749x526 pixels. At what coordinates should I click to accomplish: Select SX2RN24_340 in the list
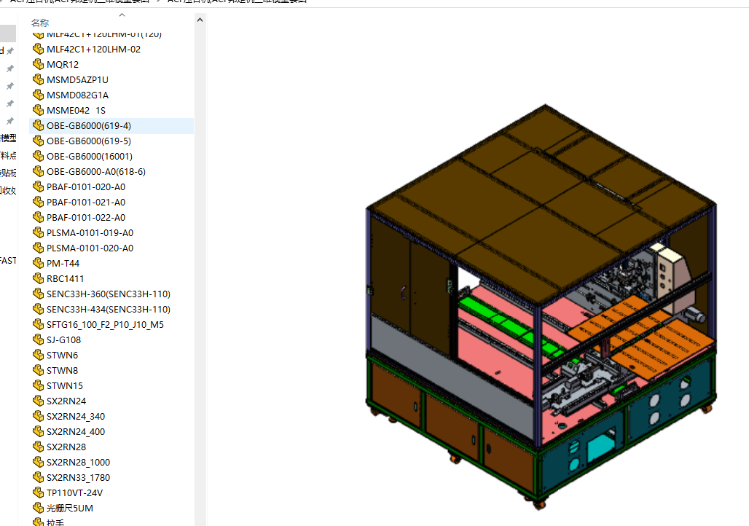click(x=76, y=416)
